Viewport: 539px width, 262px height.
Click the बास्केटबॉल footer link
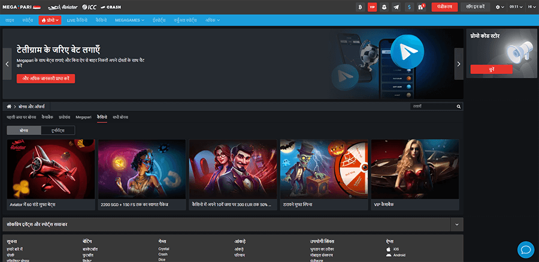pyautogui.click(x=90, y=249)
